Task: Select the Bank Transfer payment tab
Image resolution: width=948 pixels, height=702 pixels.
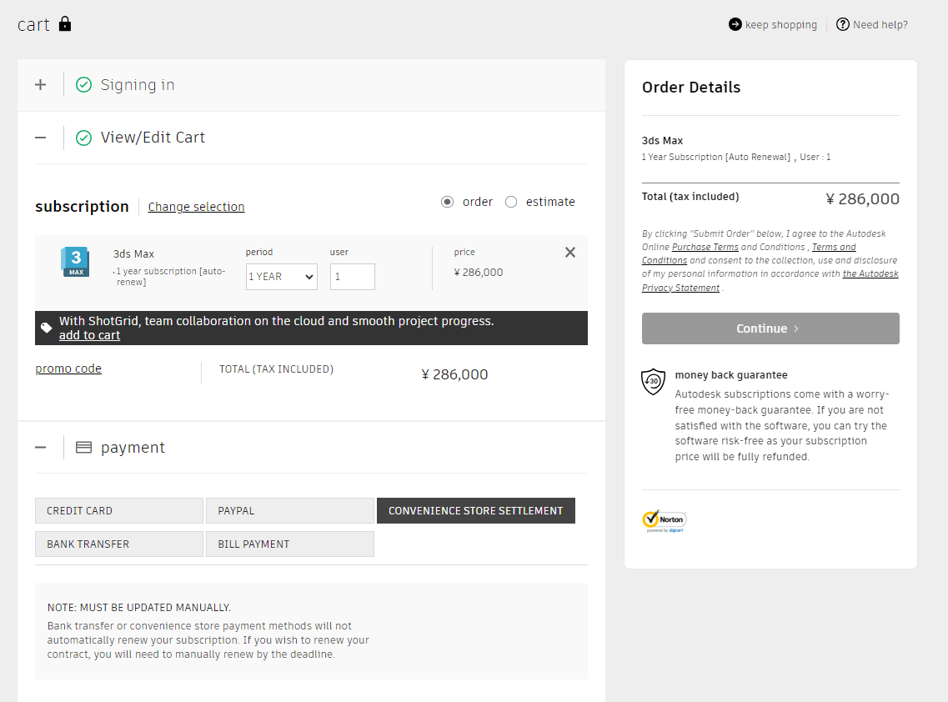Action: [119, 544]
